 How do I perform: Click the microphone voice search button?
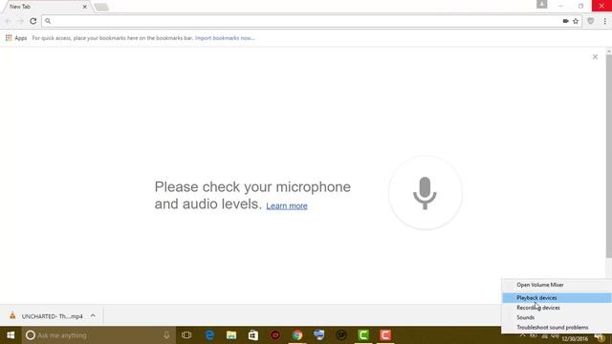point(425,193)
